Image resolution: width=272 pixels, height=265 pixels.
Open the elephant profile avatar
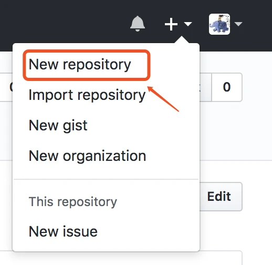[x=219, y=24]
